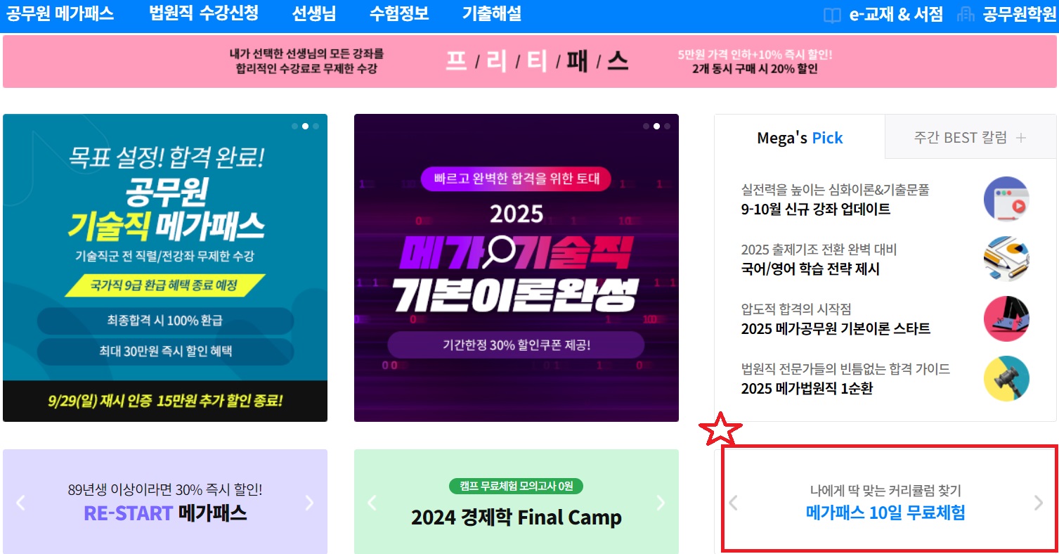1059x554 pixels.
Task: Open the 법원직 수강신청 menu
Action: (204, 14)
